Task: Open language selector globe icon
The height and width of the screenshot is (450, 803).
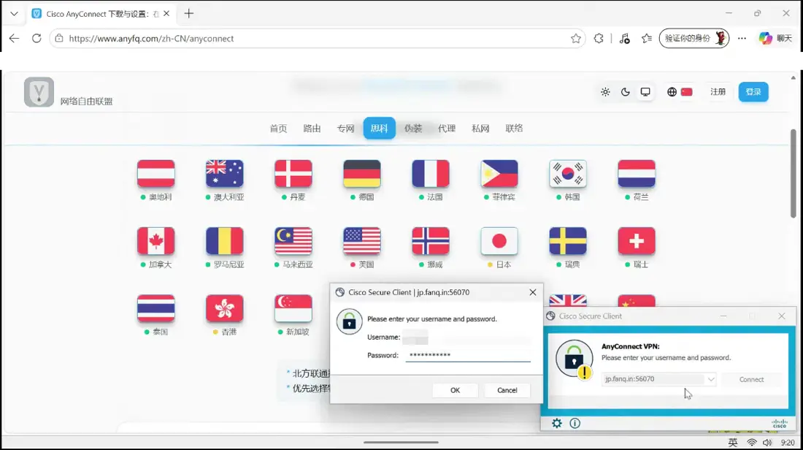Action: pos(672,92)
